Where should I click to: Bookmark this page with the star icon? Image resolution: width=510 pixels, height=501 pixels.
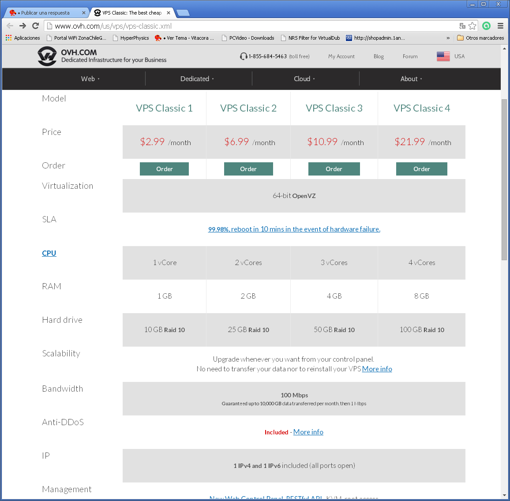click(x=472, y=26)
